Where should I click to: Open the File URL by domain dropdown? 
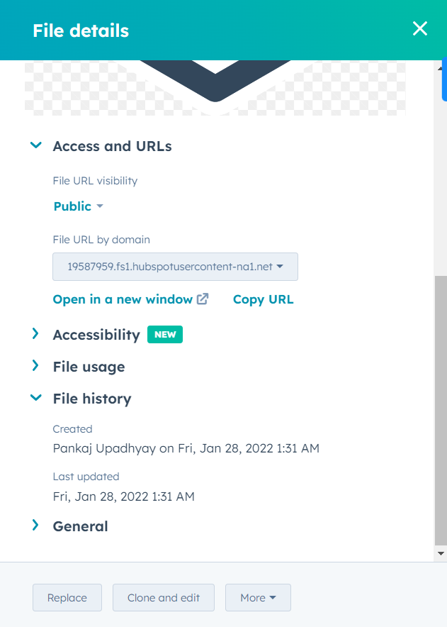click(x=174, y=267)
